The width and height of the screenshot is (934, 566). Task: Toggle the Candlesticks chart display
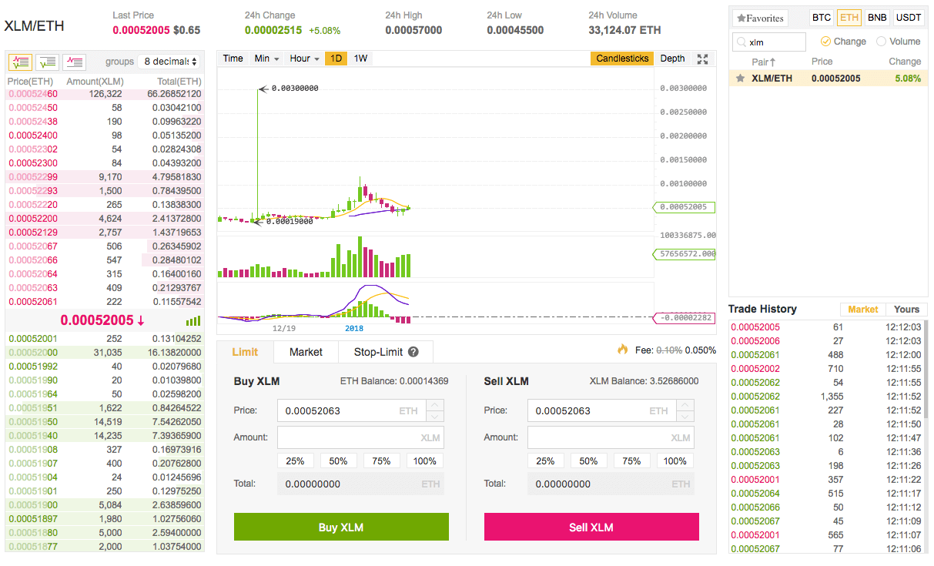coord(621,58)
